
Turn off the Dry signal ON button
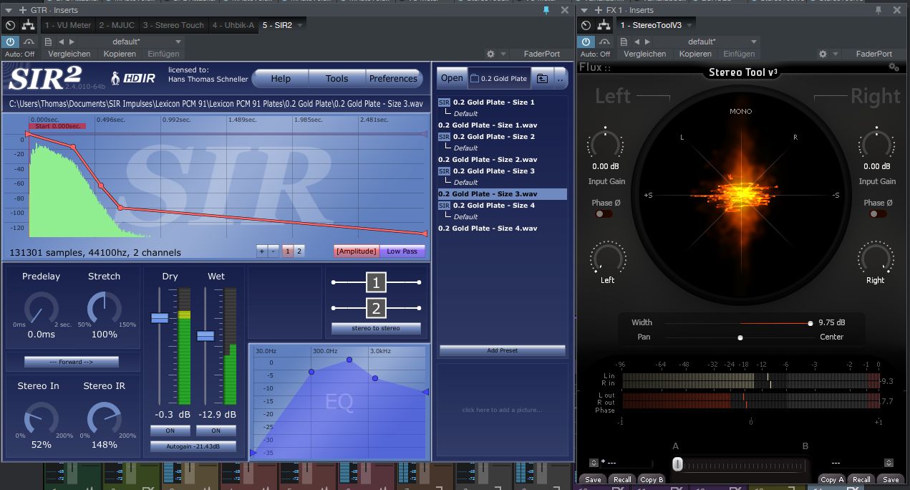coord(170,431)
